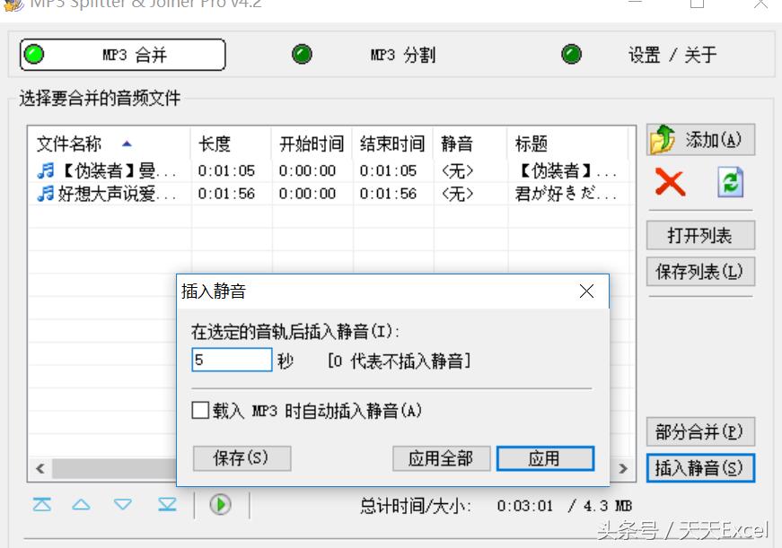Move selected track to top icon
Viewport: 782px width, 548px height.
[x=41, y=504]
